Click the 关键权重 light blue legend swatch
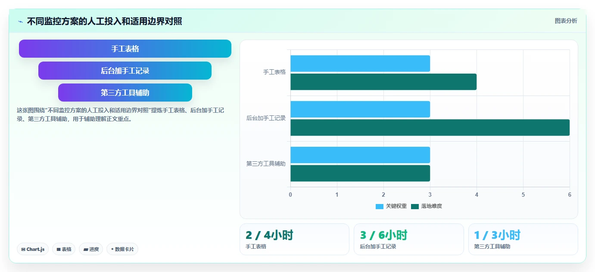The image size is (595, 272). click(x=380, y=207)
